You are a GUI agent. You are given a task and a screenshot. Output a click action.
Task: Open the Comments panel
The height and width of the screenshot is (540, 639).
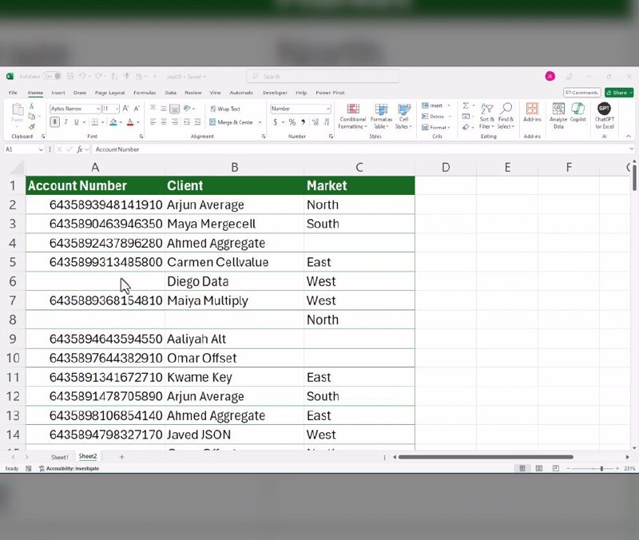point(581,92)
